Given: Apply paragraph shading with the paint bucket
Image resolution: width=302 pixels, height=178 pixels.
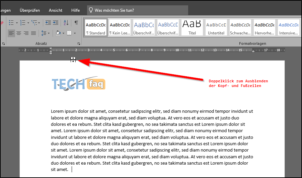Looking at the screenshot, I should [x=58, y=33].
